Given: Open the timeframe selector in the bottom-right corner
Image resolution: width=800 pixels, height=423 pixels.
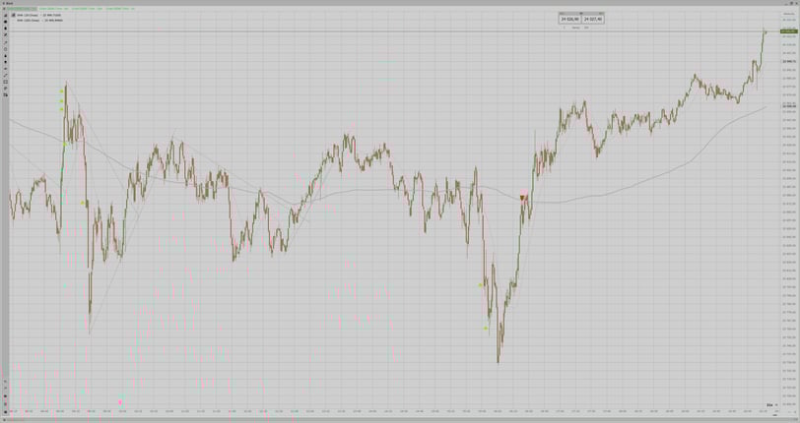Looking at the screenshot, I should pyautogui.click(x=771, y=405).
